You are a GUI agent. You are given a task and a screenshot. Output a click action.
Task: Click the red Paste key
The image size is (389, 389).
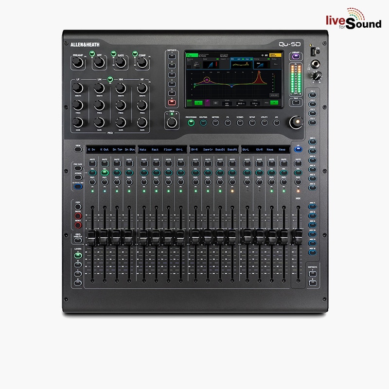click(x=78, y=216)
